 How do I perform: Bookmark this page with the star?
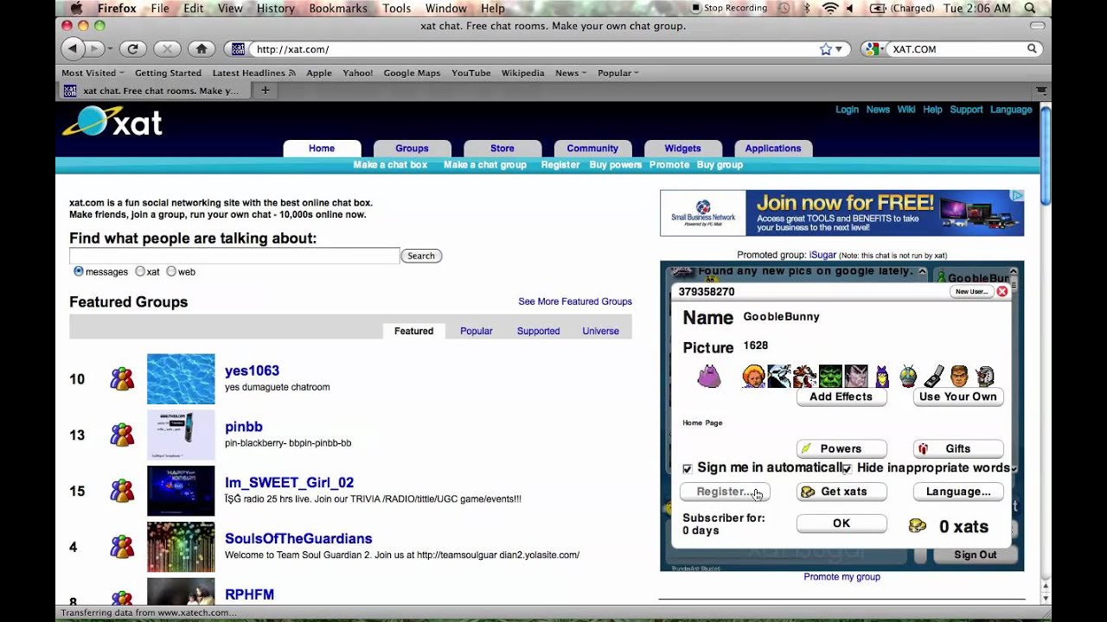pos(826,49)
